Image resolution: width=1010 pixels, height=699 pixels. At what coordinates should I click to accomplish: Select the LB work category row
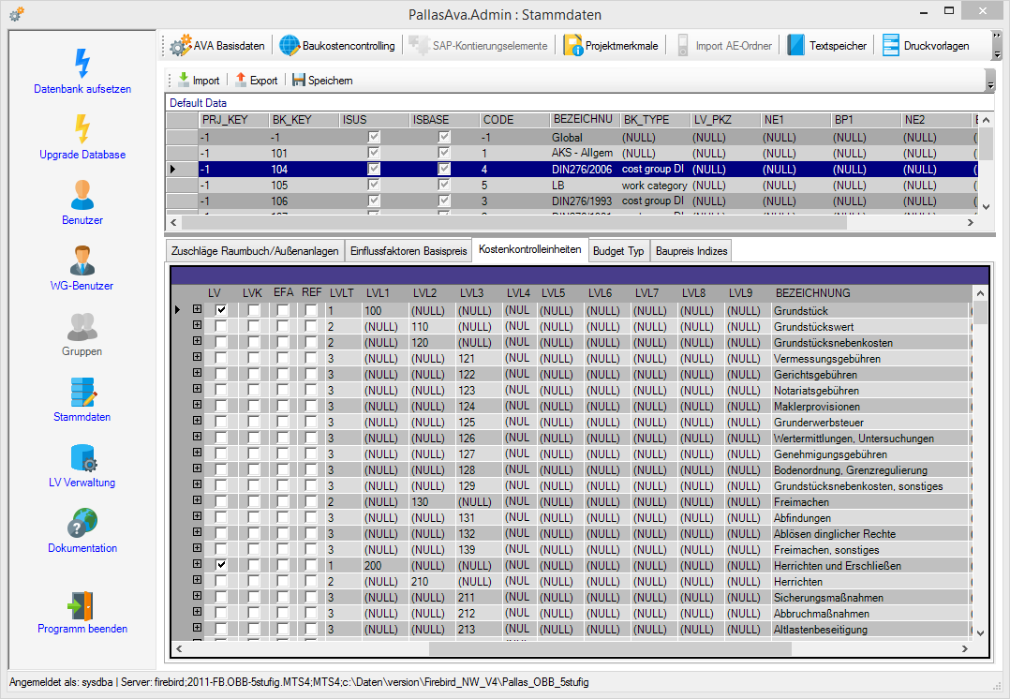pos(572,185)
